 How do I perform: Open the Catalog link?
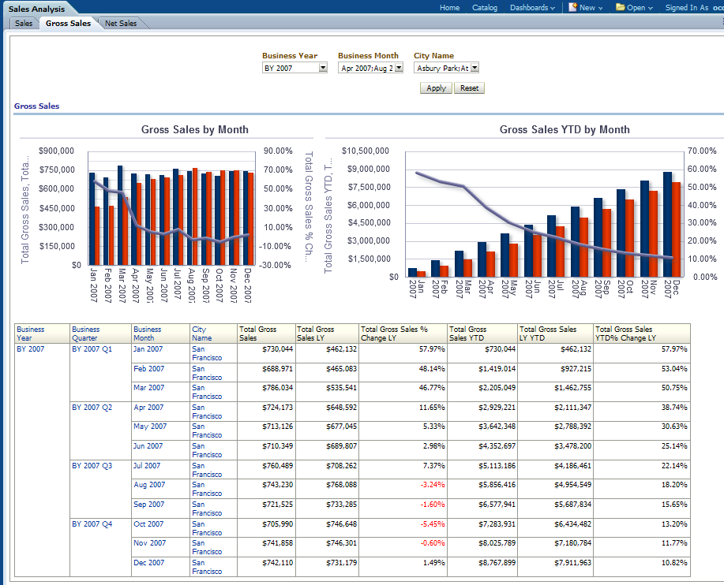coord(485,8)
